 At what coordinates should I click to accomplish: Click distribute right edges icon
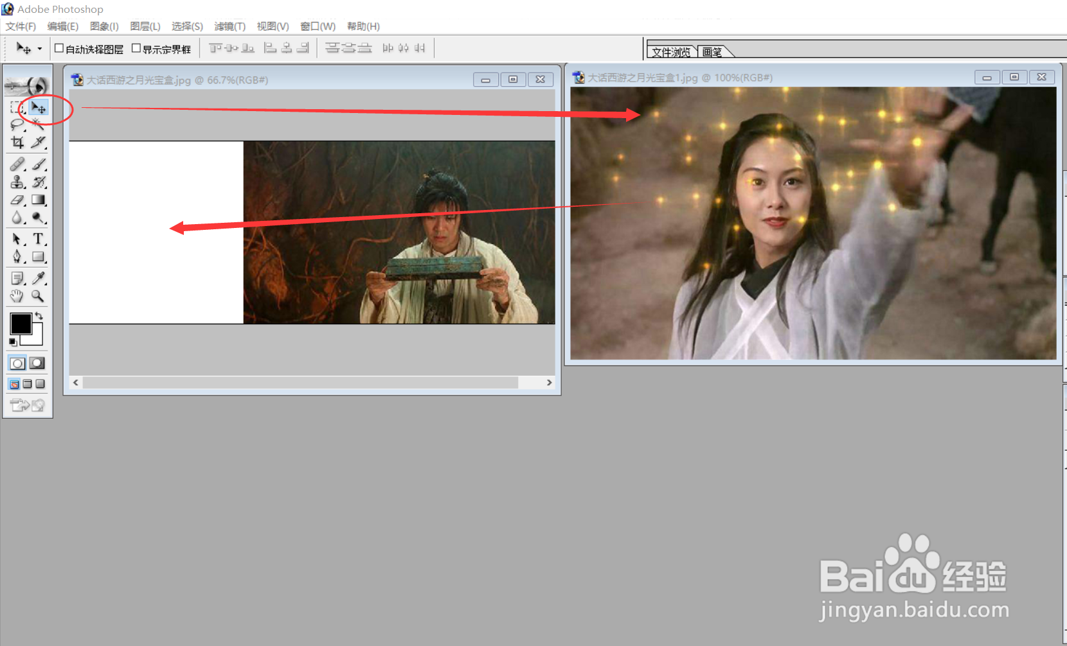tap(420, 48)
